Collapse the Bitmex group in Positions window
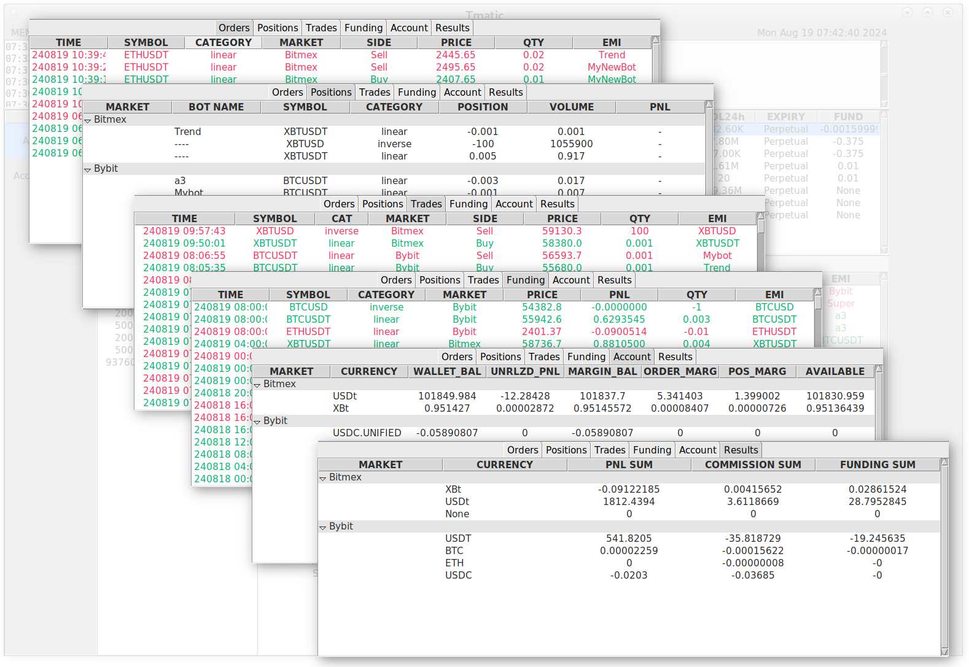969x667 pixels. [x=88, y=121]
